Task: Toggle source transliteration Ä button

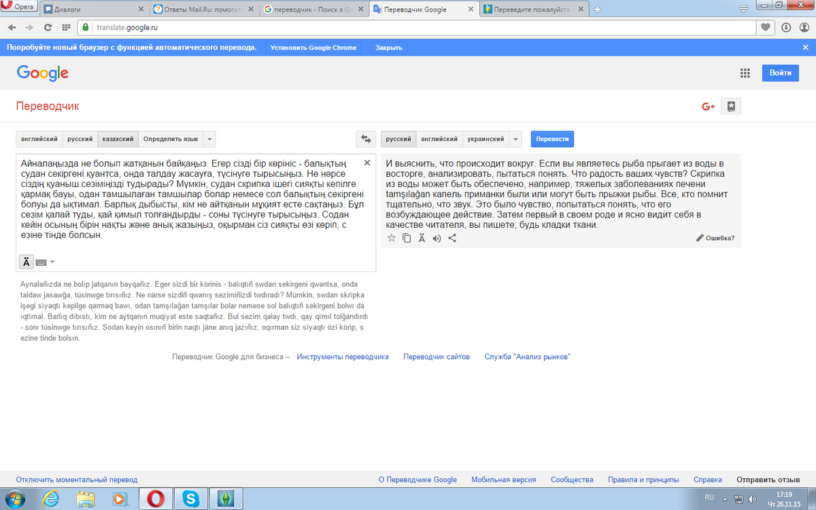Action: tap(26, 262)
